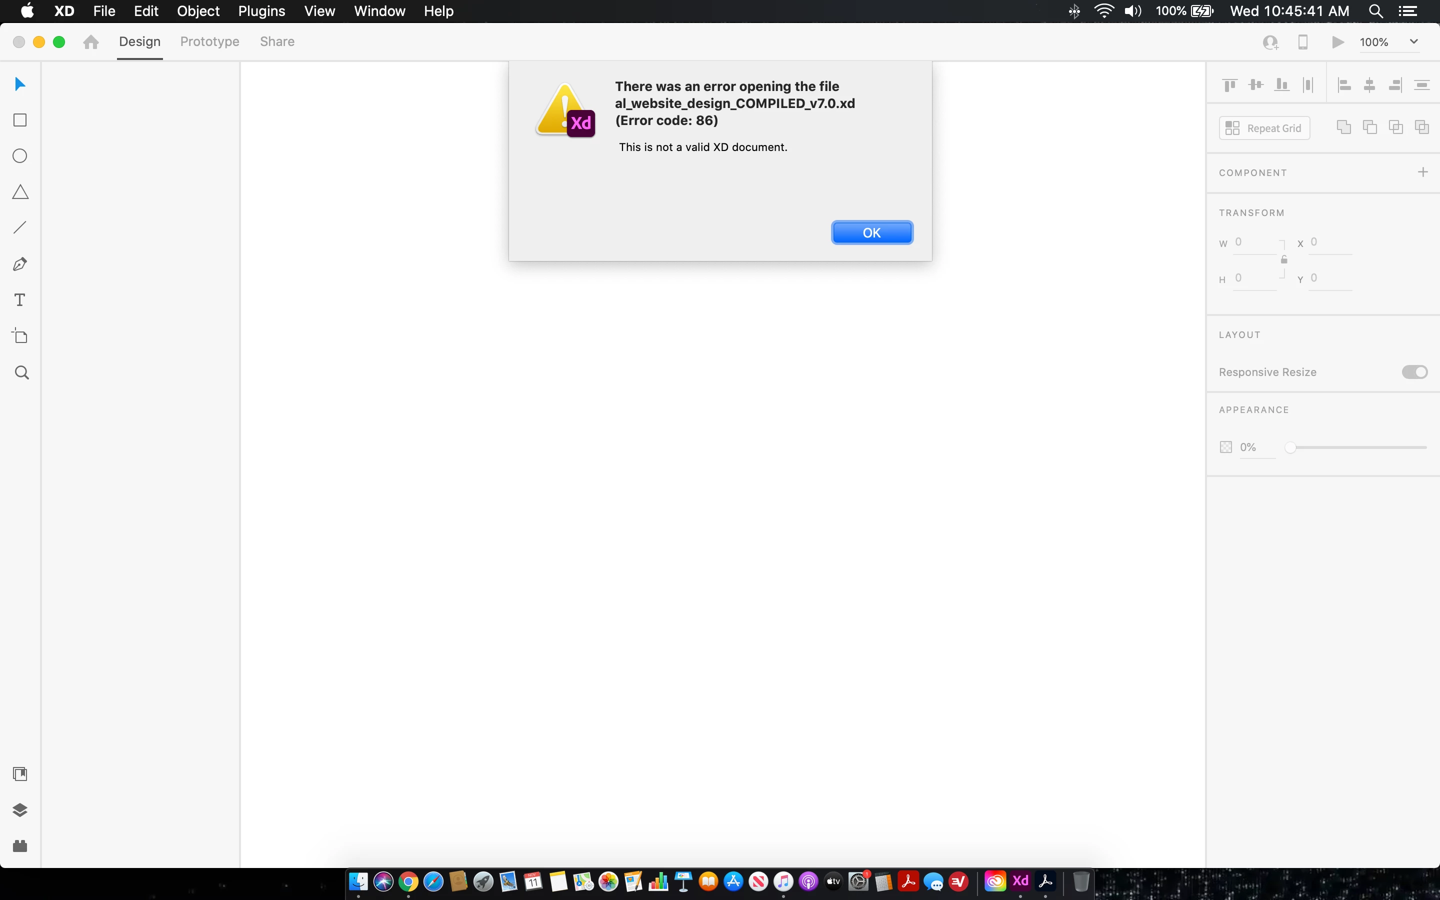
Task: Select the Zoom tool
Action: tap(21, 372)
